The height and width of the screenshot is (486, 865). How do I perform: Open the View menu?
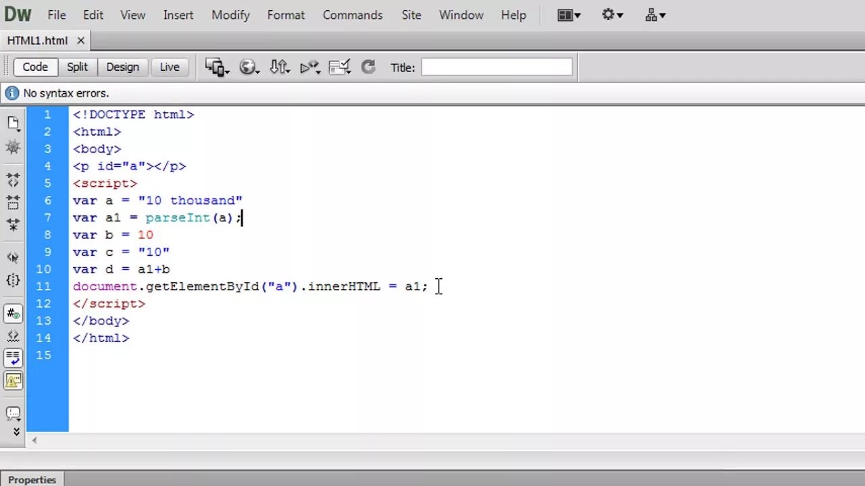(x=133, y=15)
